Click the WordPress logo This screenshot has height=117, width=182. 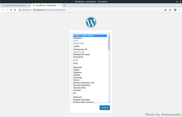coord(91,22)
